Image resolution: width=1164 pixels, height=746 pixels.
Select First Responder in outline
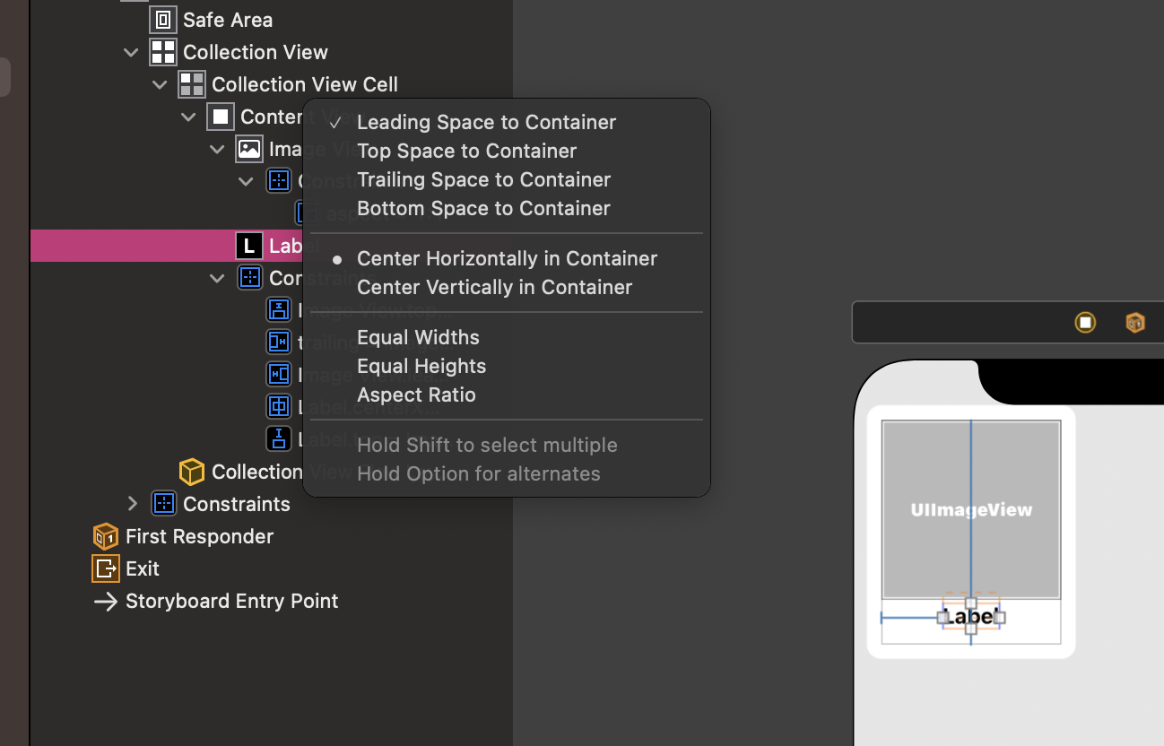pos(199,536)
